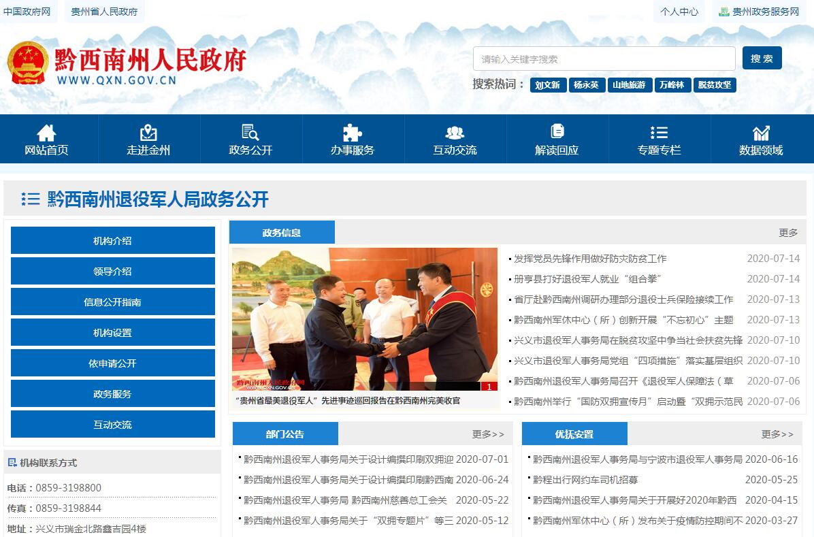Open article 兴义市退役军人事务局在脱贫攻坚中争当社会扶贫先锋
The width and height of the screenshot is (814, 537).
628,340
